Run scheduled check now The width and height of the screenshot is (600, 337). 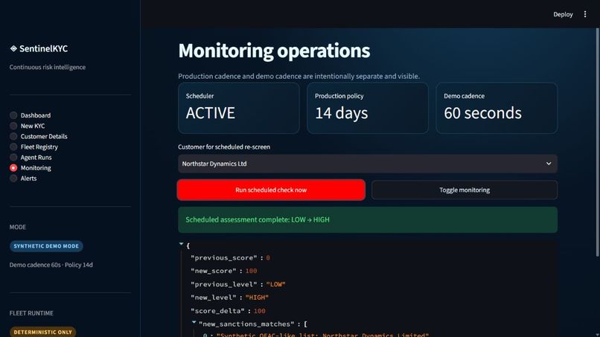tap(271, 190)
